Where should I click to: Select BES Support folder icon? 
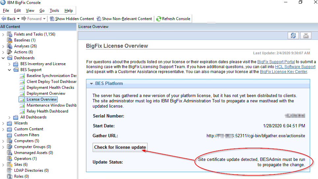coord(16,70)
